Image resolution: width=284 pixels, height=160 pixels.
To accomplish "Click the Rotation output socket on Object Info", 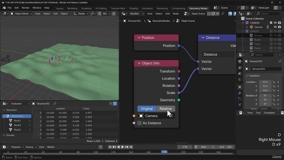I will pos(179,86).
